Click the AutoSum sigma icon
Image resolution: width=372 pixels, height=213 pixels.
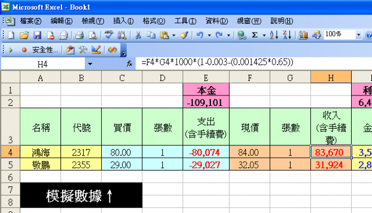(255, 35)
